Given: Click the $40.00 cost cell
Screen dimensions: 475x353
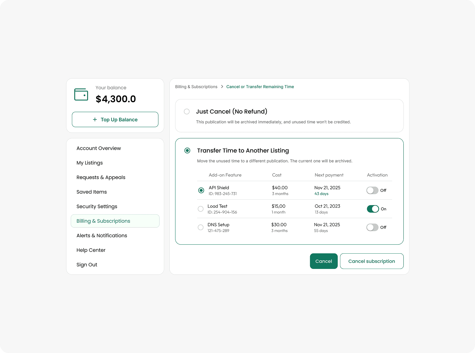Looking at the screenshot, I should tap(280, 188).
